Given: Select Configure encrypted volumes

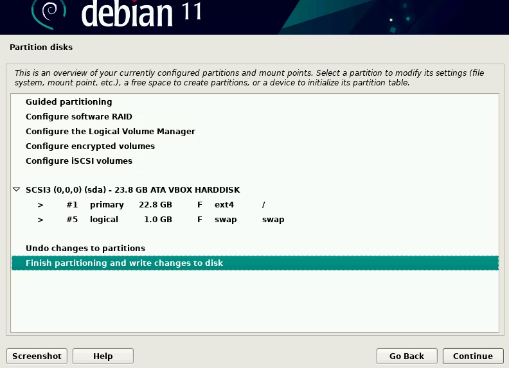Looking at the screenshot, I should [255, 146].
